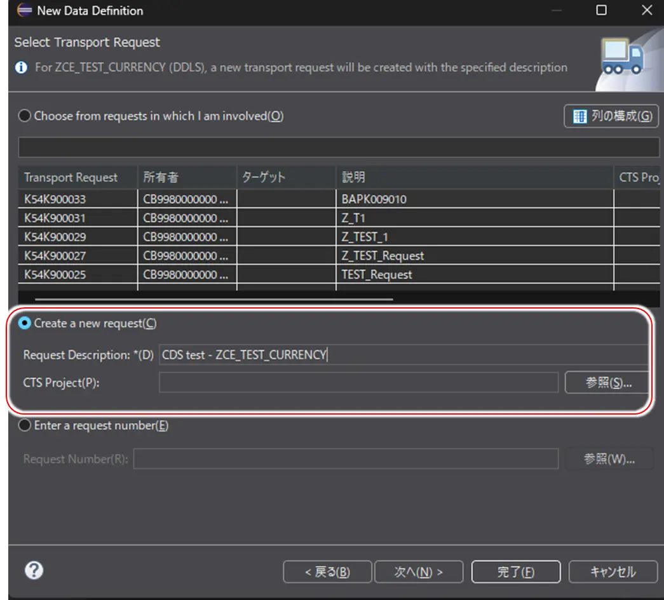The width and height of the screenshot is (664, 600).
Task: Click the owner cell in the K54K900025 row
Action: click(x=187, y=275)
